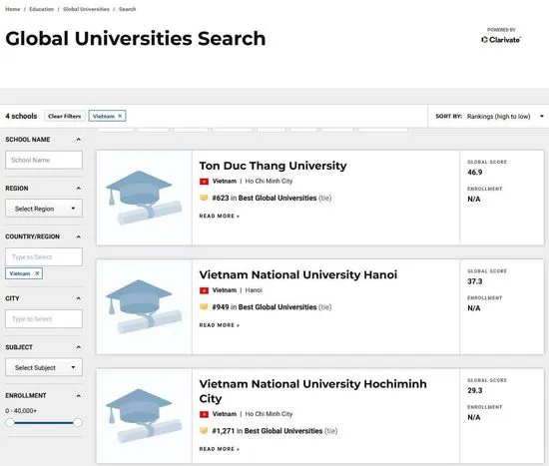Click Vietnam flag icon for Hanoi university
Viewport: 549px width, 466px height.
pos(204,290)
